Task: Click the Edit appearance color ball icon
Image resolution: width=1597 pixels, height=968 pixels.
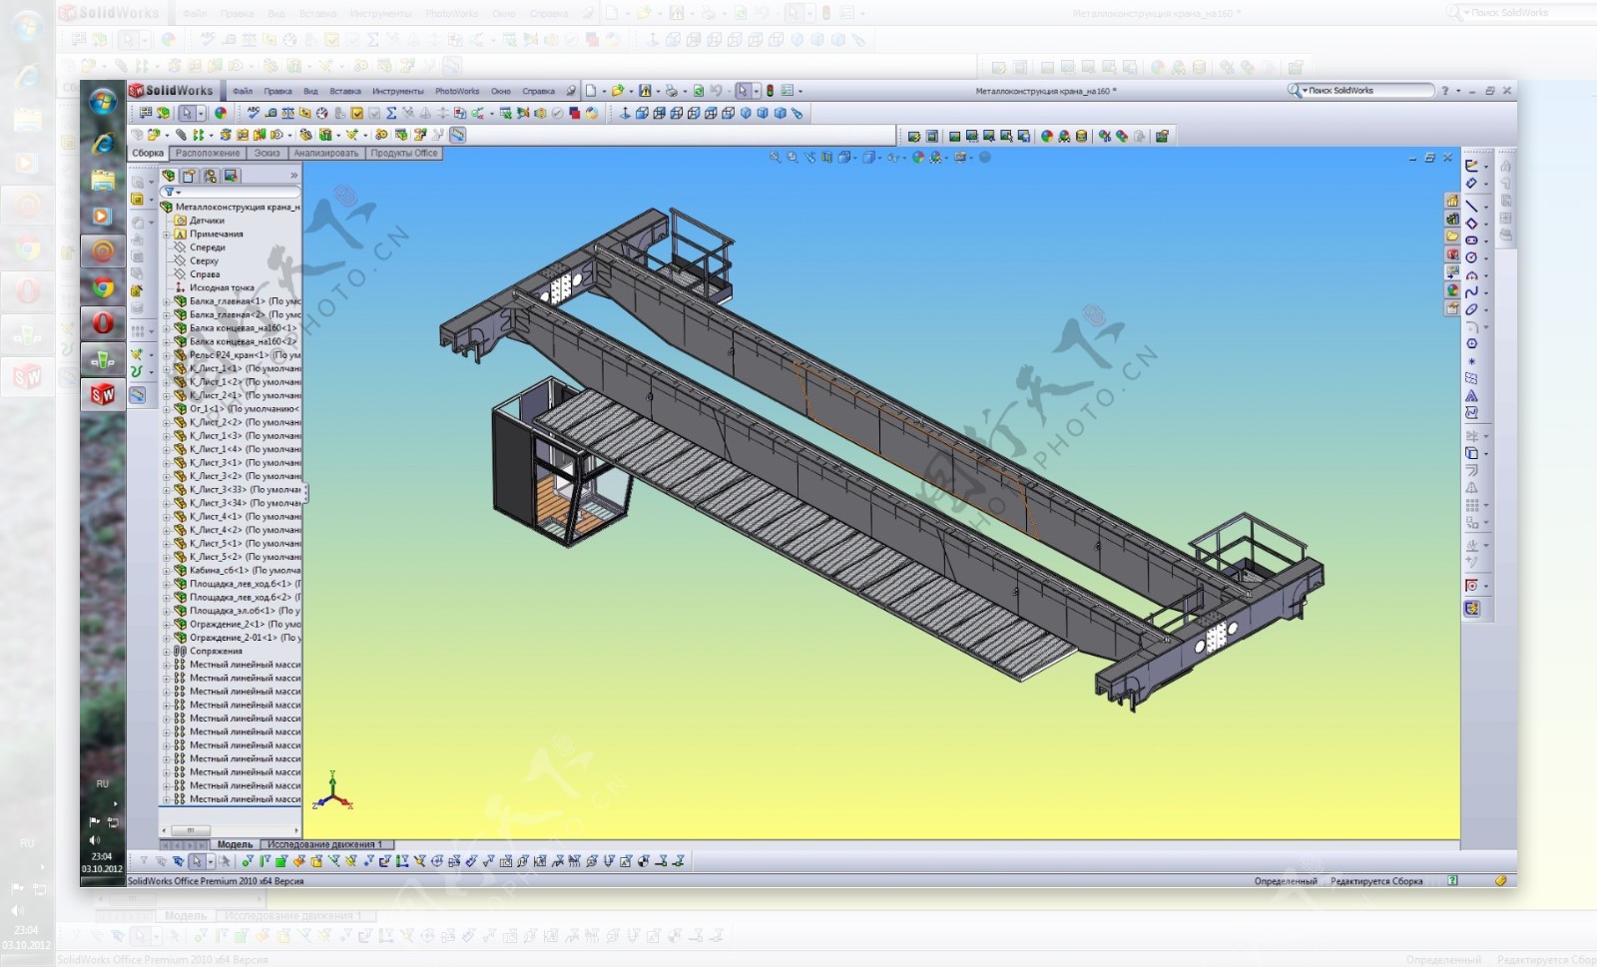Action: tap(221, 113)
